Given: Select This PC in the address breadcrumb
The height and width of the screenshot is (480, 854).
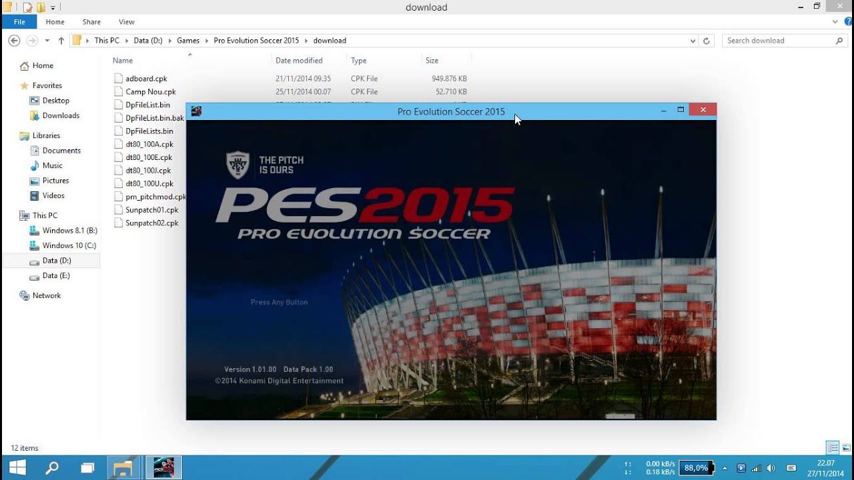Looking at the screenshot, I should point(107,41).
